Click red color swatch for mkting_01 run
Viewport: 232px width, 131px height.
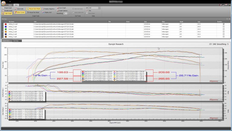click(6, 24)
